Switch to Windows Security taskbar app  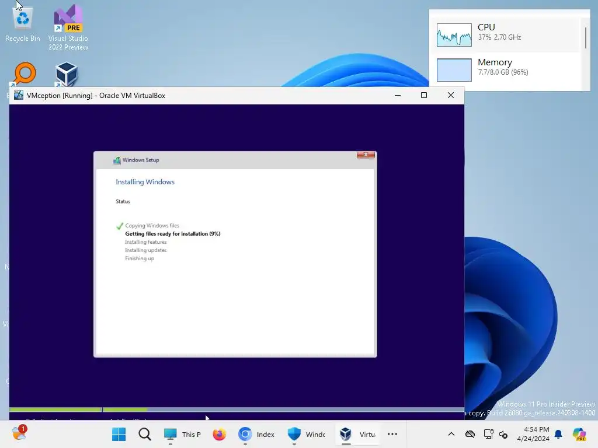pyautogui.click(x=306, y=434)
